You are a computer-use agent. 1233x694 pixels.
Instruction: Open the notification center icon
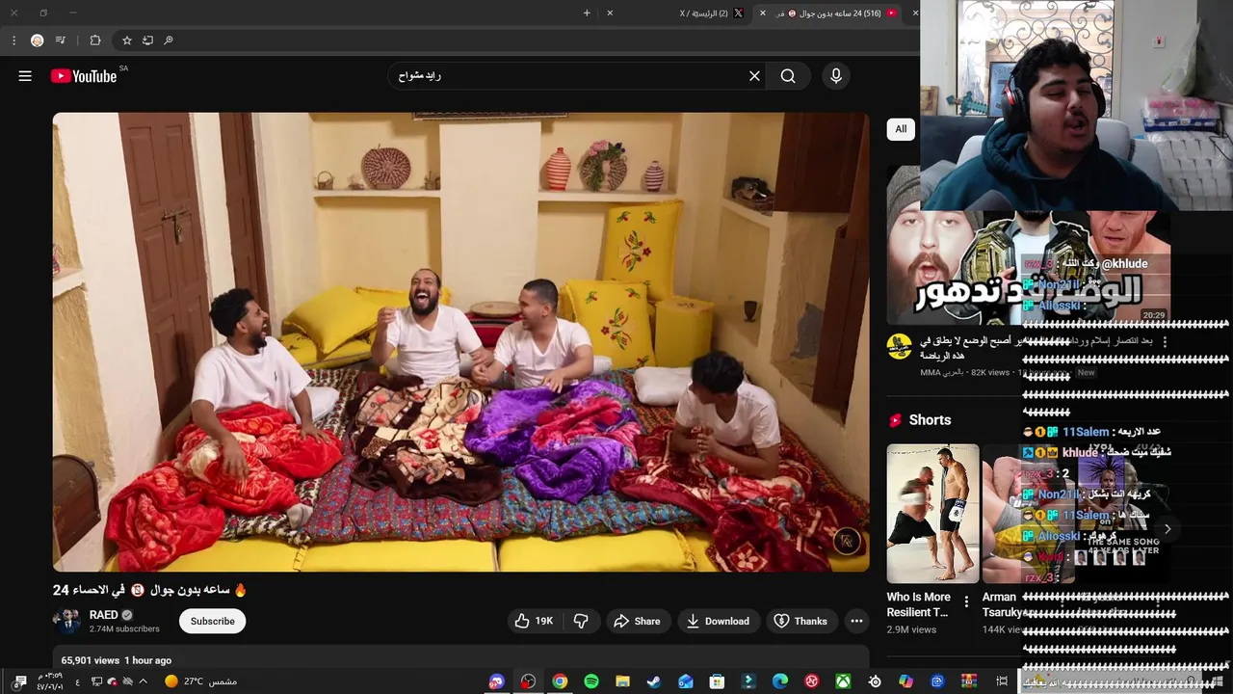click(x=20, y=681)
